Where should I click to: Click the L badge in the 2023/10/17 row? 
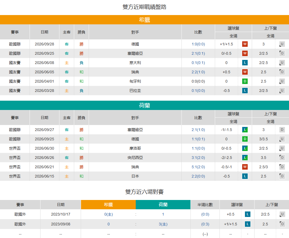pyautogui.click(x=247, y=214)
